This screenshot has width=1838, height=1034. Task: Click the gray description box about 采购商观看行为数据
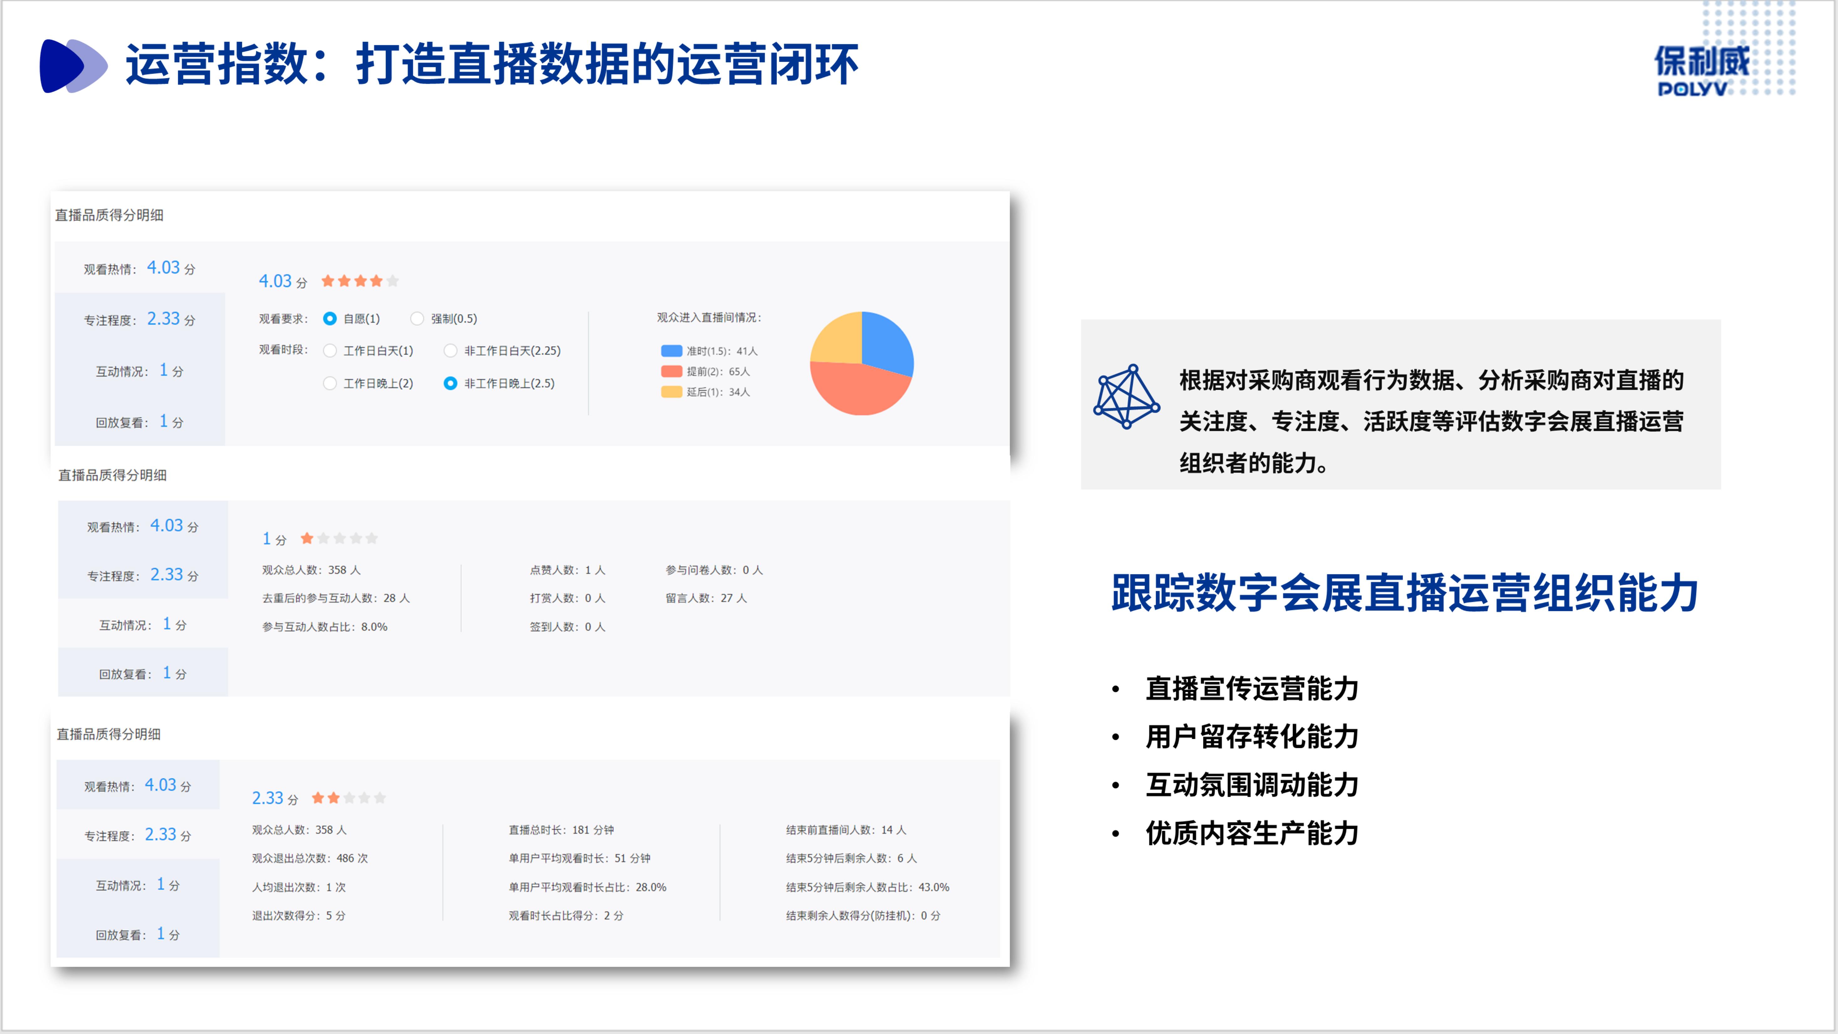point(1401,405)
